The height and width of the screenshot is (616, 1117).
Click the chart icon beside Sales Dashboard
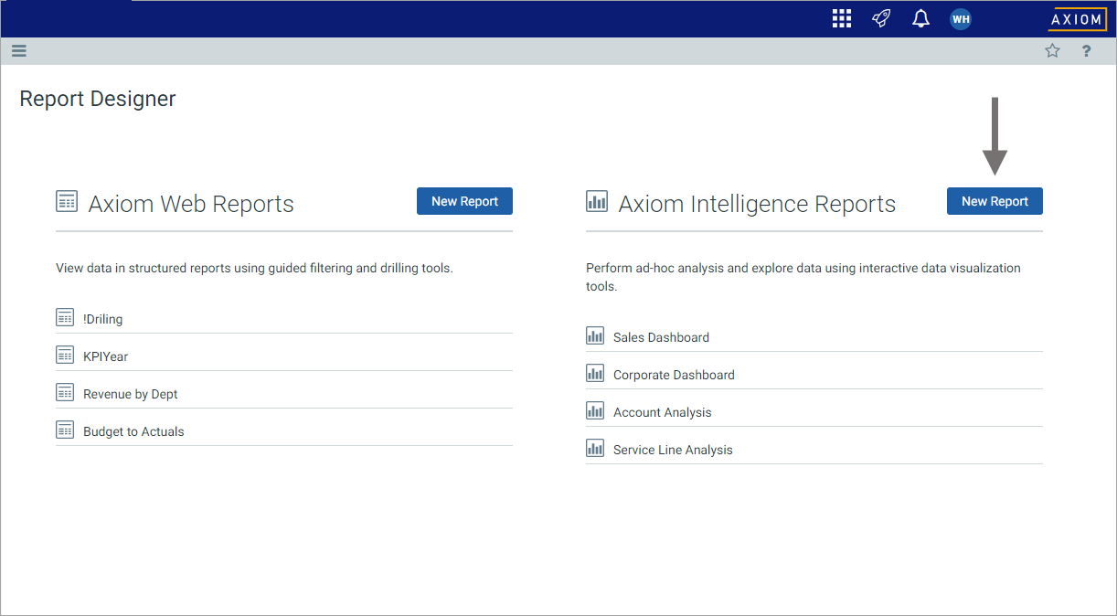(595, 335)
